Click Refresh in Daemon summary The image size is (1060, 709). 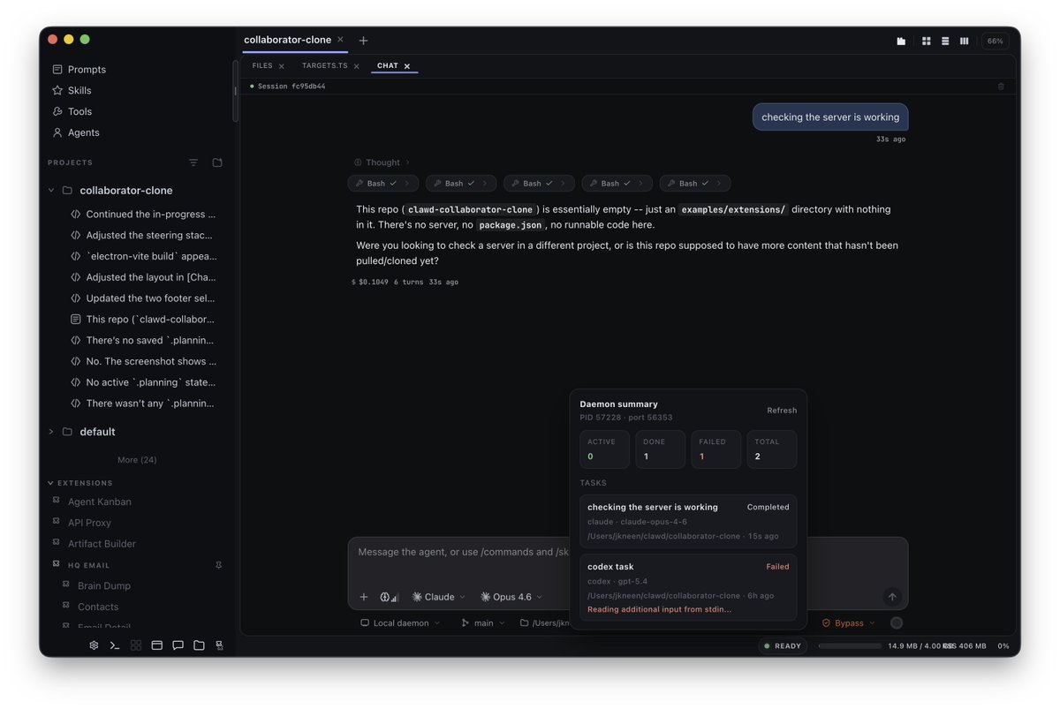point(782,410)
